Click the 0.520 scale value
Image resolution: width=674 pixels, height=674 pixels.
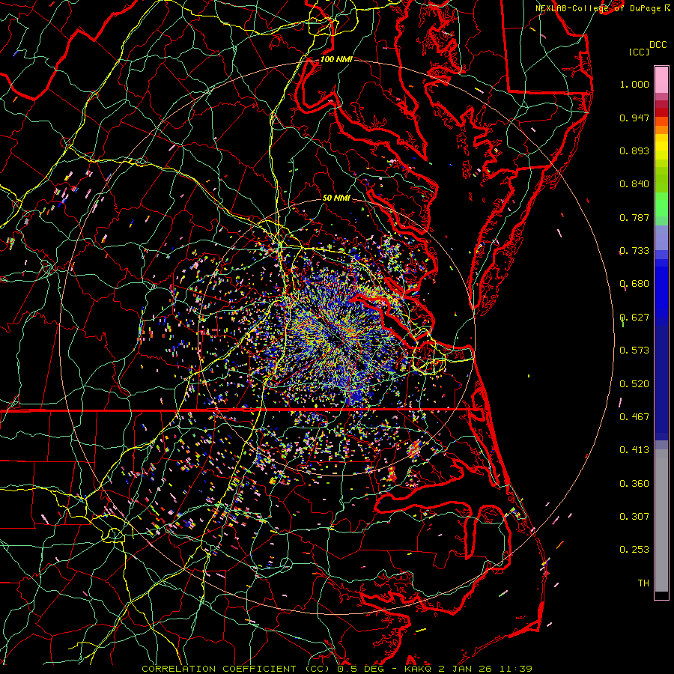pos(634,384)
